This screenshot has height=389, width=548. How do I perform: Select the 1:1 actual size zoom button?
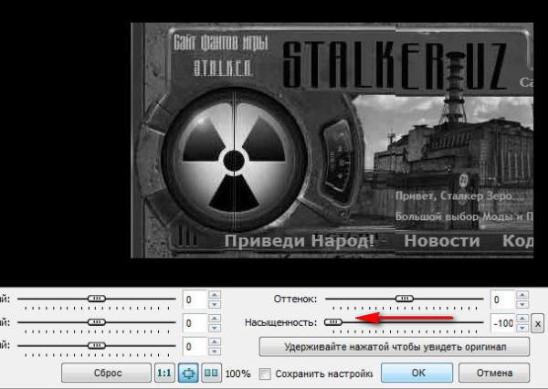(x=164, y=373)
